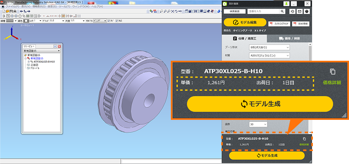The height and width of the screenshot is (164, 349).
Task: Open the 材質 A2017 dropdown
Action: 269,56
